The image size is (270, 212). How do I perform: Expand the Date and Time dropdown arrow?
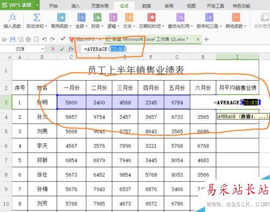163,27
